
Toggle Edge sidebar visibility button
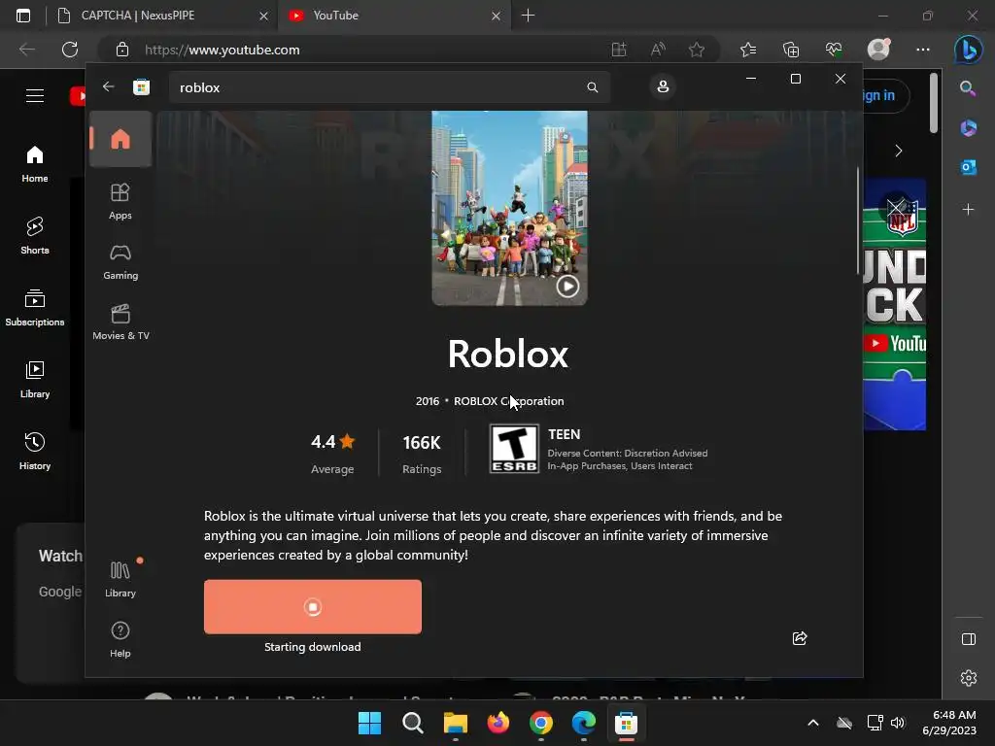[x=969, y=639]
